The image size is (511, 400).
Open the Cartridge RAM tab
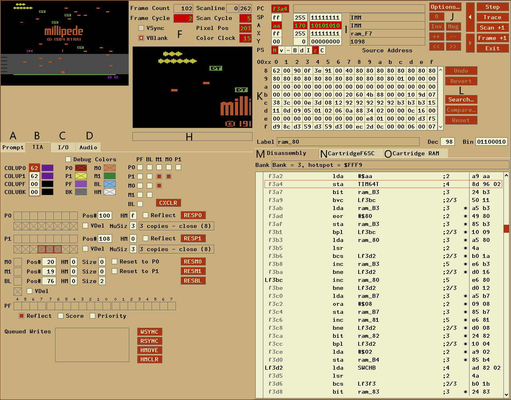point(416,153)
